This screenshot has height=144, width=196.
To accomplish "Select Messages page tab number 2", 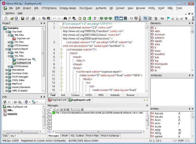I will pyautogui.click(x=50, y=114).
